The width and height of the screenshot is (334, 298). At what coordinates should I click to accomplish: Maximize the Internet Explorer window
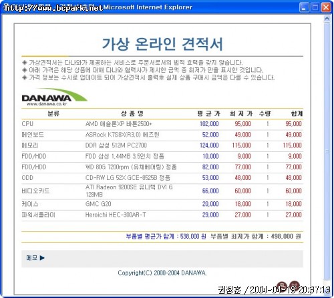(x=315, y=7)
